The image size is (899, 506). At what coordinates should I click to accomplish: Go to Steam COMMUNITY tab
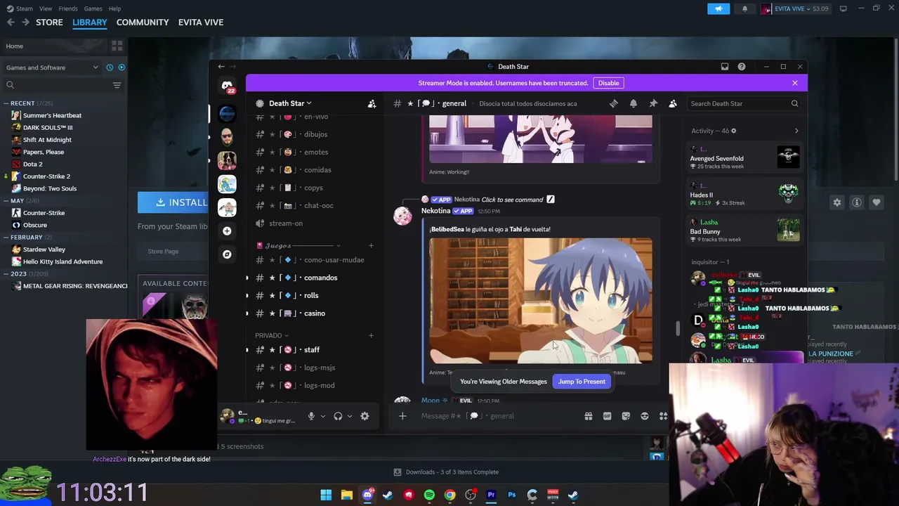click(x=143, y=22)
